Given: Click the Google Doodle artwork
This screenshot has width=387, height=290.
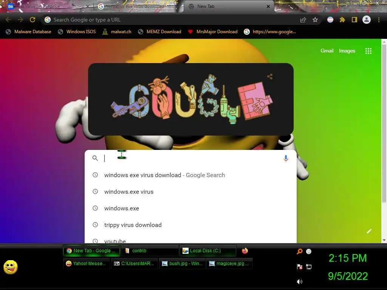Looking at the screenshot, I should pyautogui.click(x=191, y=100).
